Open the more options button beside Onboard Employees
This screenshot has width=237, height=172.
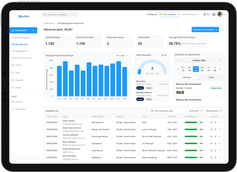[x=223, y=29]
